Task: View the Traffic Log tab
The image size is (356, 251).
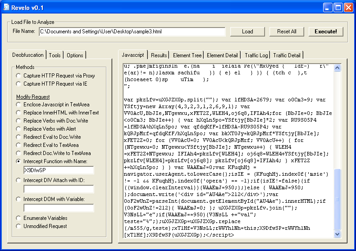Action: [256, 55]
